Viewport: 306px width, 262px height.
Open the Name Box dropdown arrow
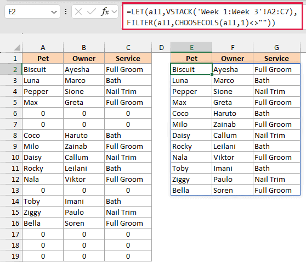pyautogui.click(x=54, y=12)
